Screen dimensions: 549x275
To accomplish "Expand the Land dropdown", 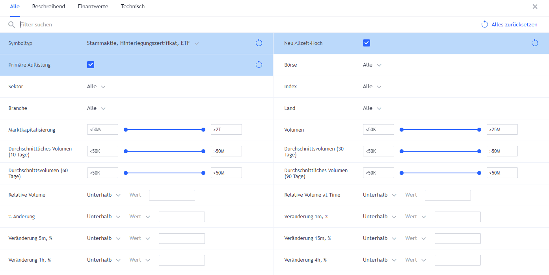I will pyautogui.click(x=372, y=108).
